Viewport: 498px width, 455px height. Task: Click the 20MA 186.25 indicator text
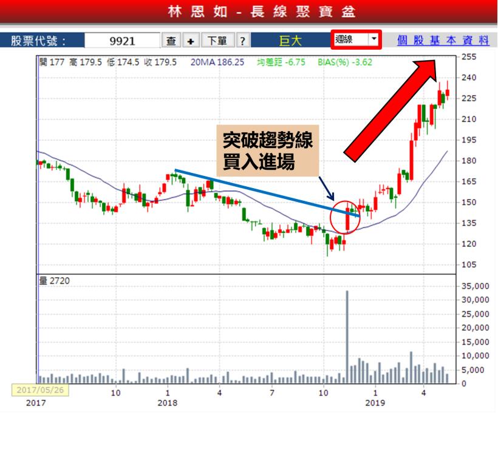pos(217,62)
